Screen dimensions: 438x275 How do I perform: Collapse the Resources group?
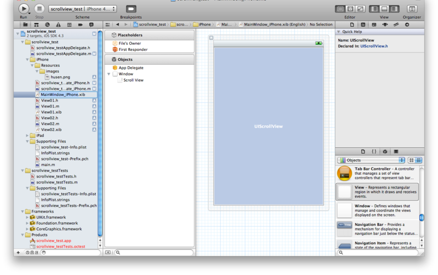click(x=32, y=65)
